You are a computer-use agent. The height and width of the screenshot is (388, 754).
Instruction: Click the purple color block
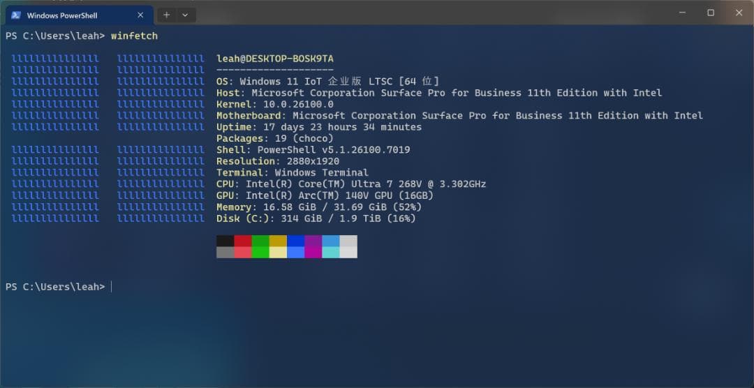[313, 241]
